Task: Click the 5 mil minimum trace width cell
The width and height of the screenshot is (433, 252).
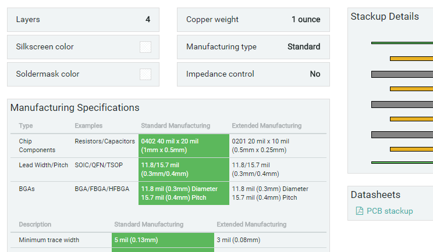Action: point(162,240)
